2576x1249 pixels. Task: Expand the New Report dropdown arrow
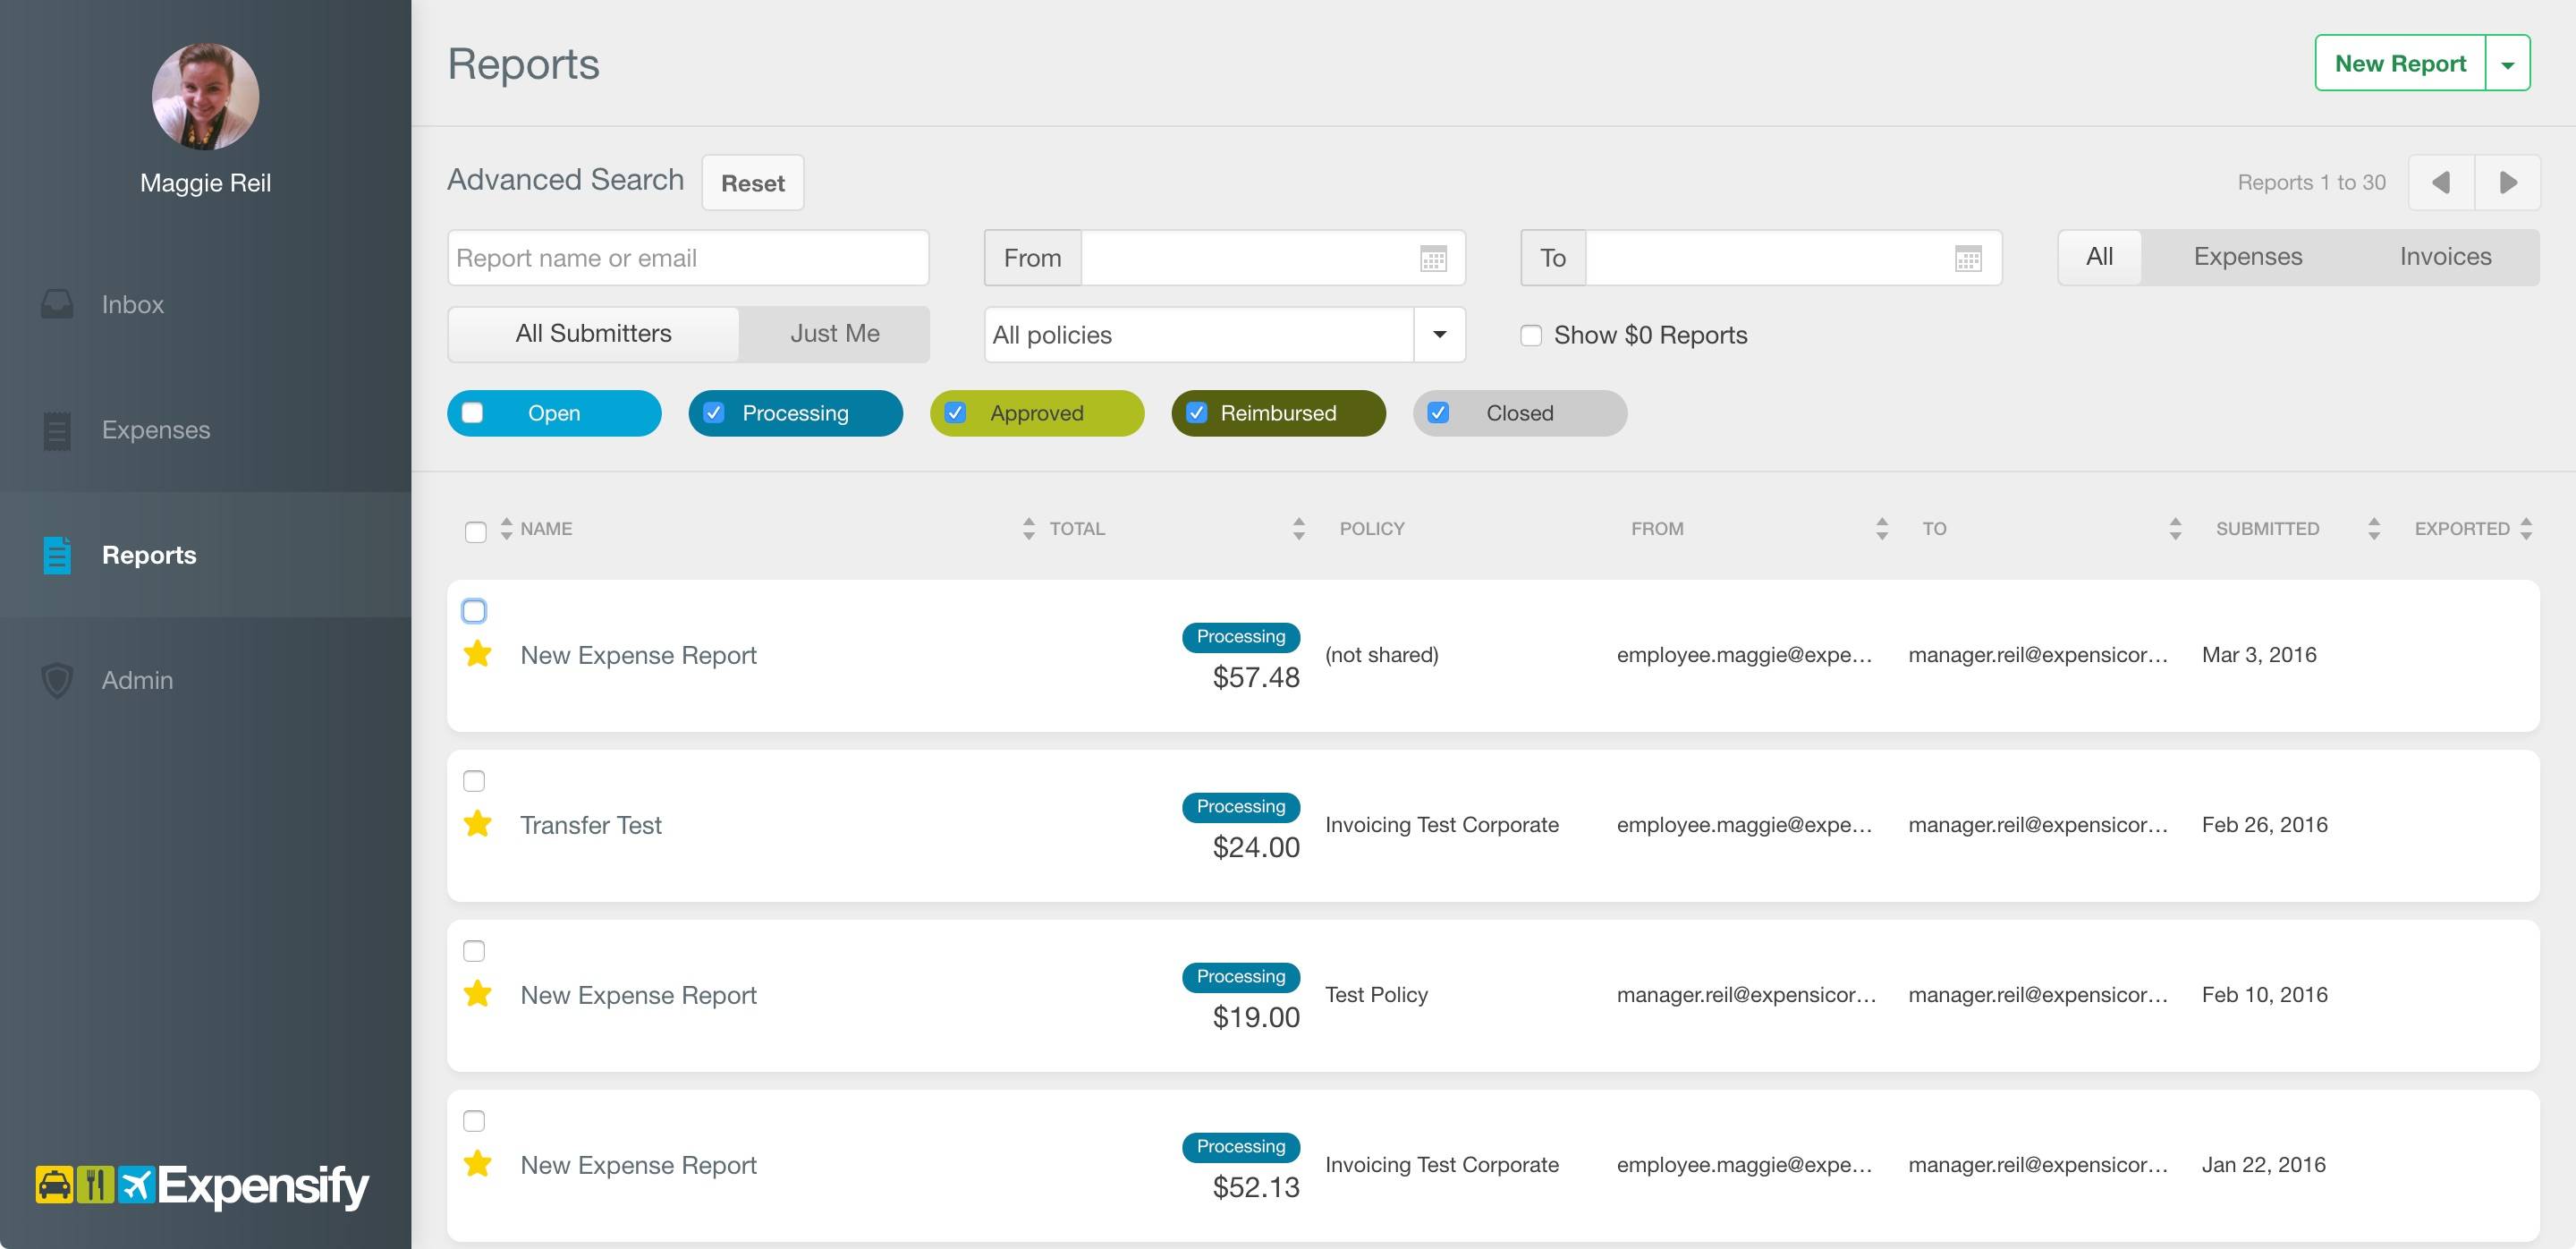(2507, 64)
